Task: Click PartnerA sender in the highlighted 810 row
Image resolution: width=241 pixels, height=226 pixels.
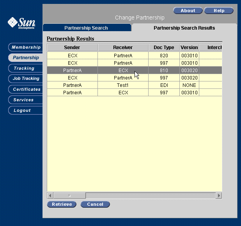Action: click(x=73, y=70)
